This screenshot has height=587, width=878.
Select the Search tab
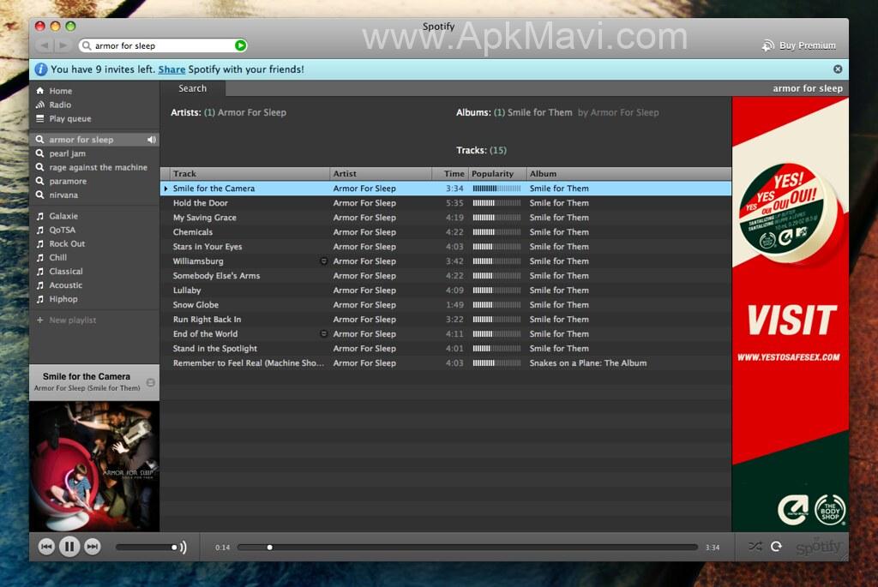pos(192,88)
